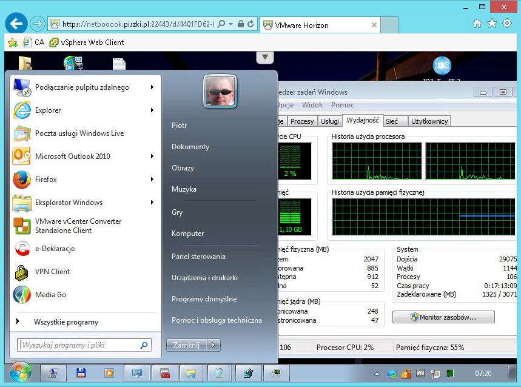Image resolution: width=521 pixels, height=387 pixels.
Task: Open VMware vCenter Converter Standalone Client
Action: point(78,226)
